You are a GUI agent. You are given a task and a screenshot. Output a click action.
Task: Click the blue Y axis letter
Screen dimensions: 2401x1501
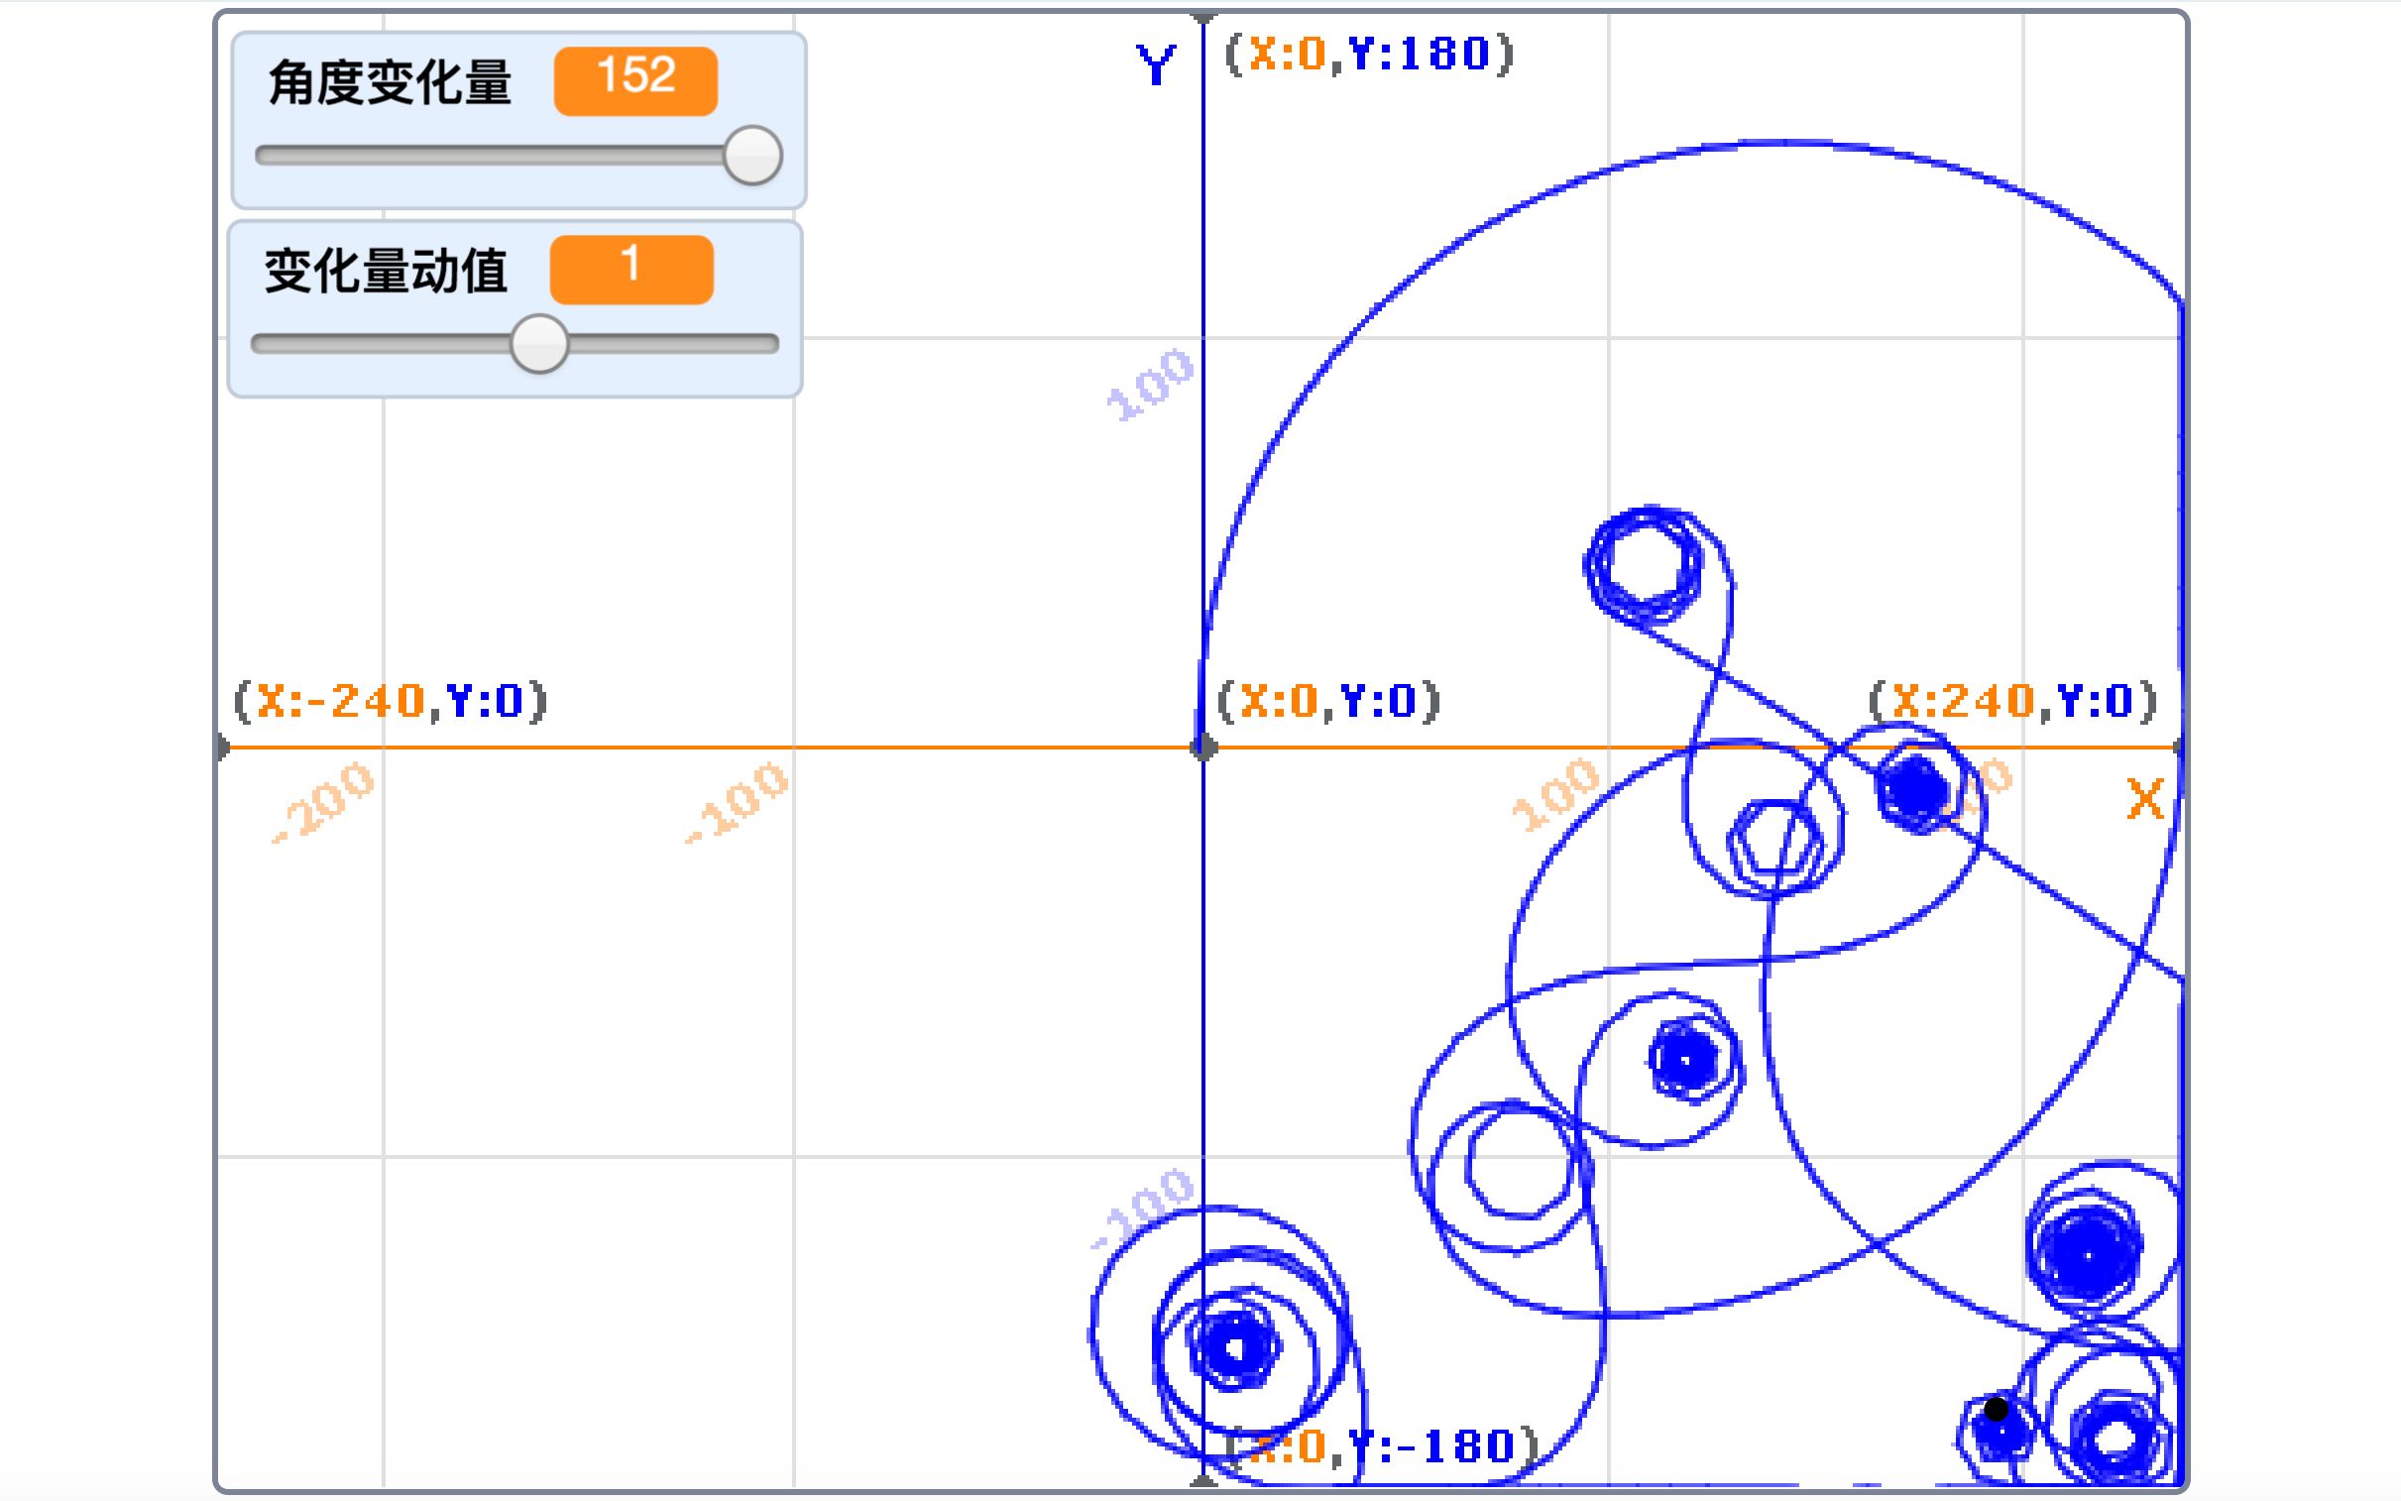coord(1155,66)
